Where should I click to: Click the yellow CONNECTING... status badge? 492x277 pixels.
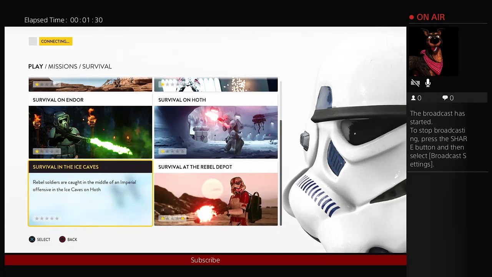[55, 41]
